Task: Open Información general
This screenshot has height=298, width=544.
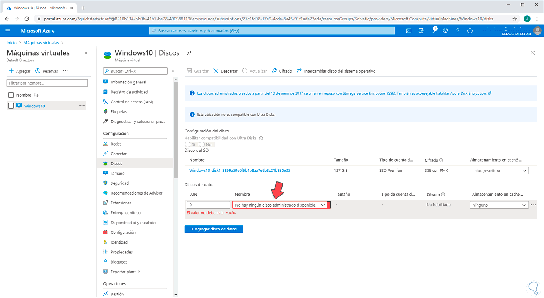Action: pyautogui.click(x=128, y=82)
